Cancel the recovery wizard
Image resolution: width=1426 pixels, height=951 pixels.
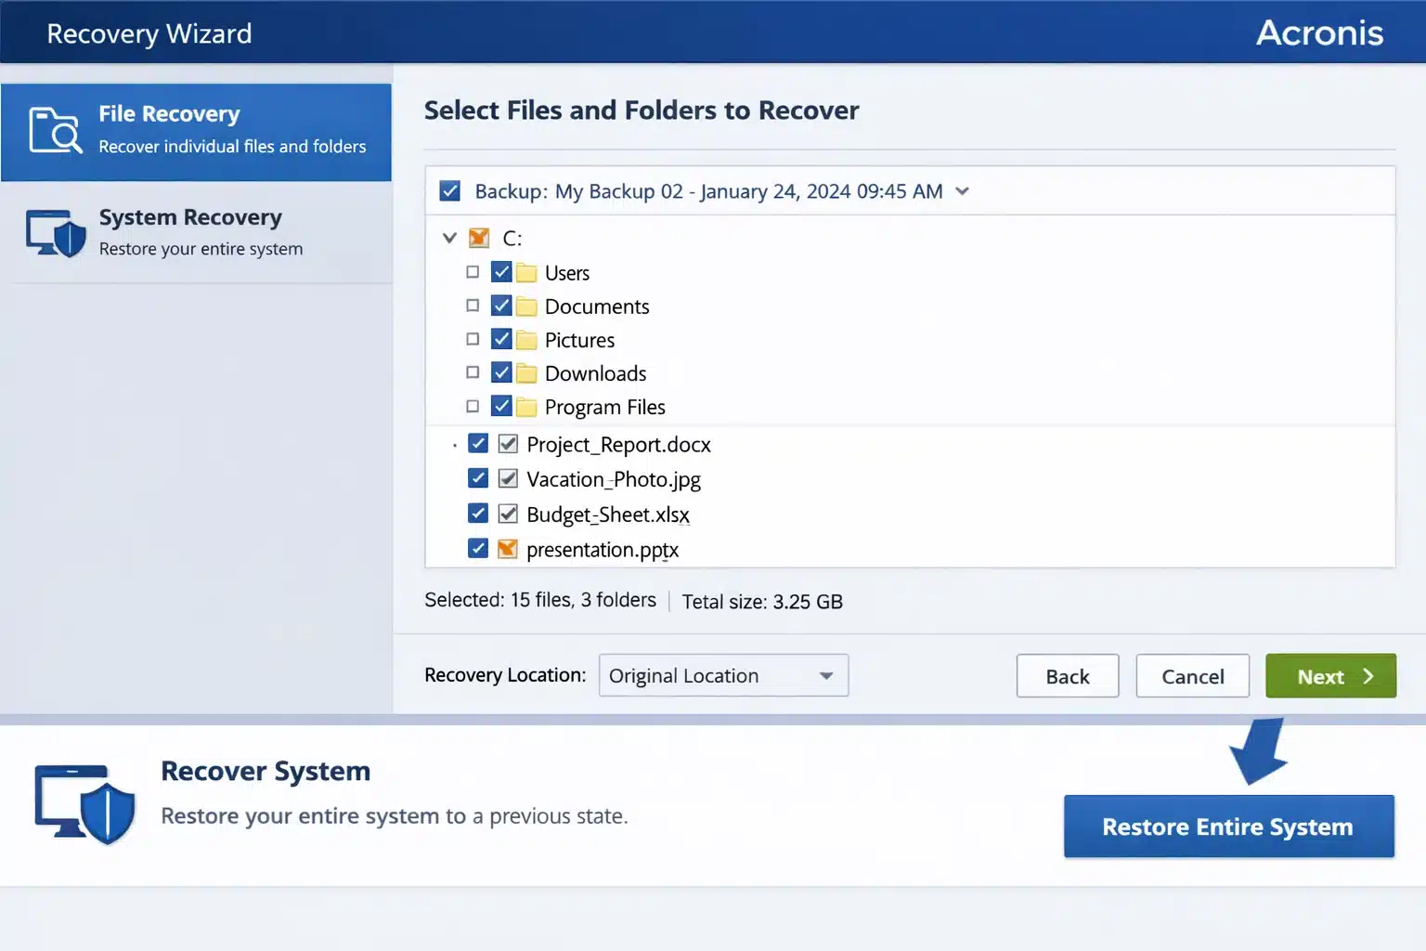tap(1192, 675)
